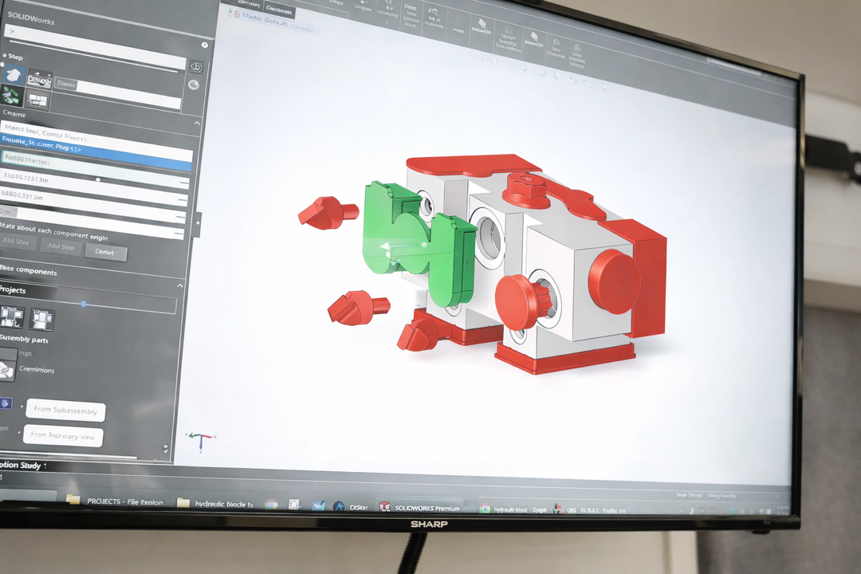Select the fourth step type icon in second row

pos(37,100)
